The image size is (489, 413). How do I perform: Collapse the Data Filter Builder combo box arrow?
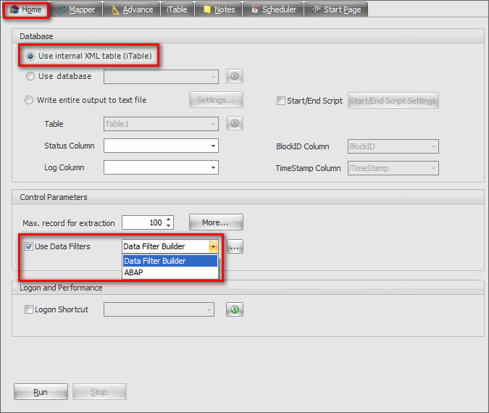point(213,247)
